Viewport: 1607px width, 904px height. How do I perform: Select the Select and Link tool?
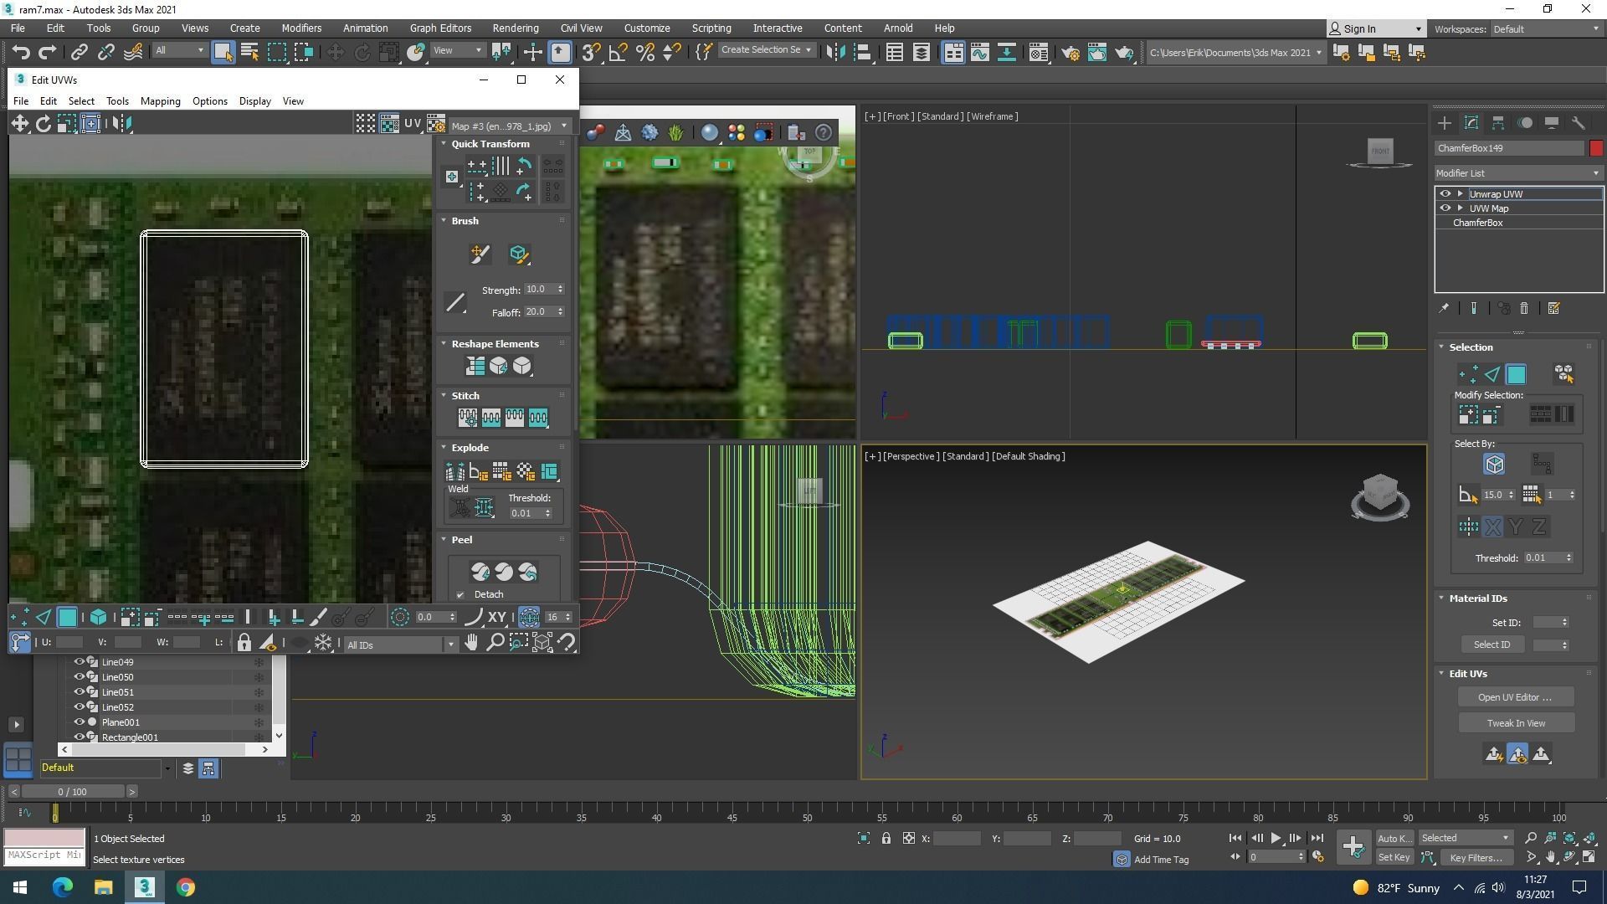point(79,52)
